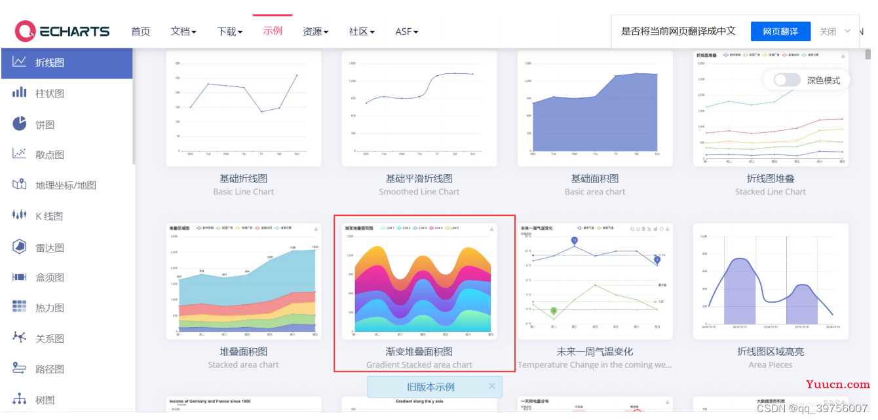Open the Smoothed Line Chart thumbnail

click(x=419, y=108)
